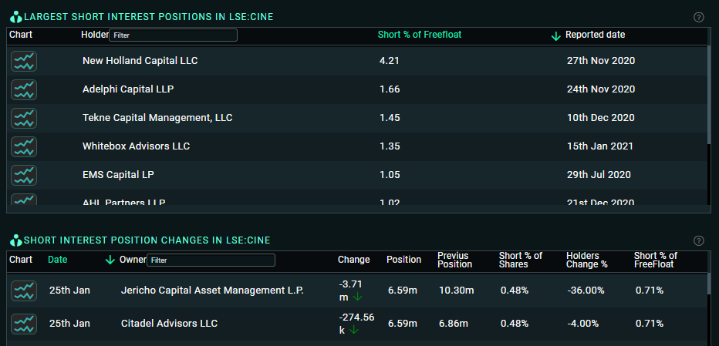Click the Position column header
Viewport: 719px width, 346px height.
coord(403,260)
